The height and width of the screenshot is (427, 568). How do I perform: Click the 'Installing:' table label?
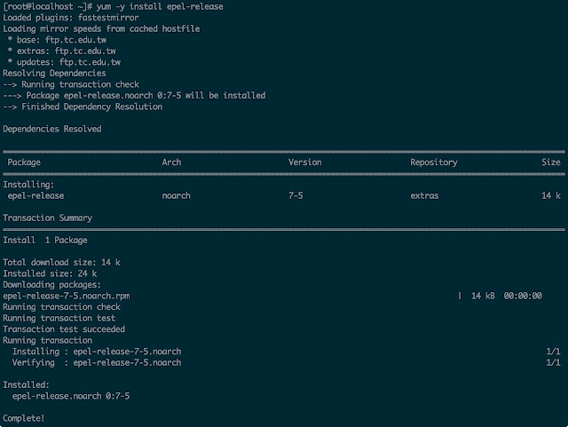(28, 185)
